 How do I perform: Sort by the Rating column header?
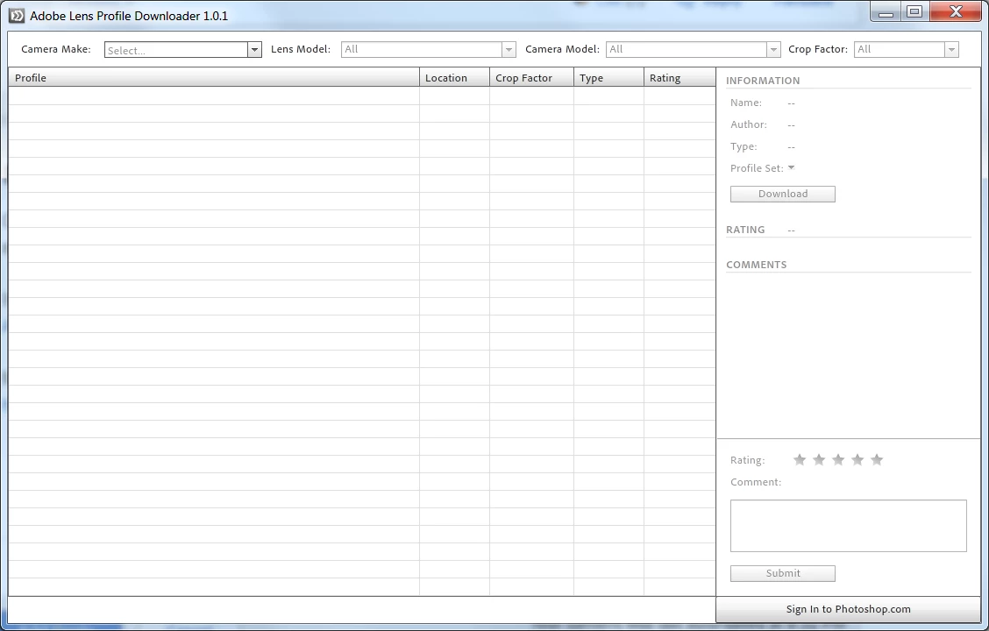point(679,77)
